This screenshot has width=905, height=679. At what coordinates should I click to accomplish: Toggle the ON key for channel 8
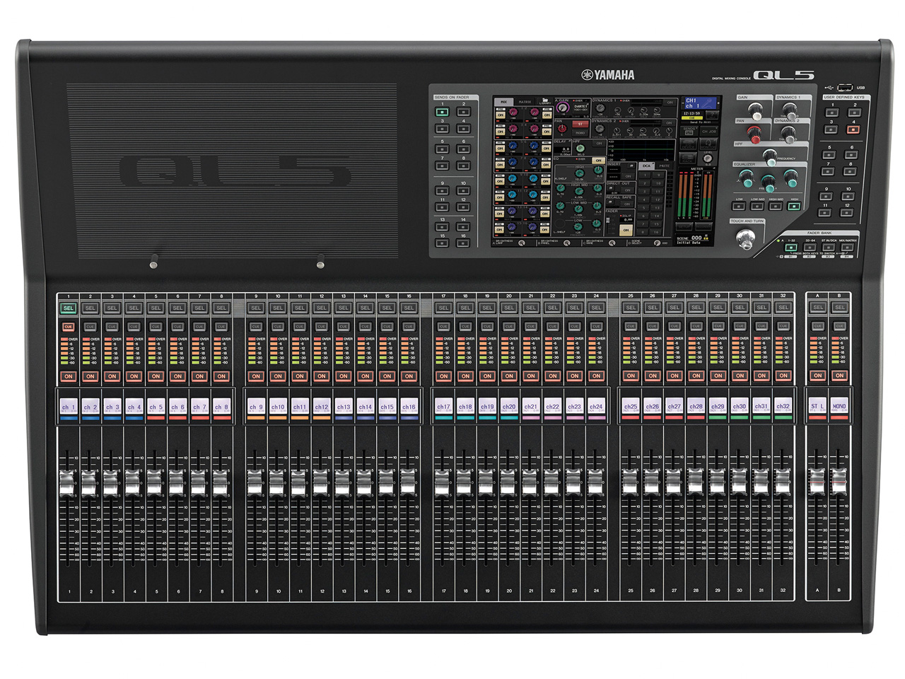click(x=221, y=376)
